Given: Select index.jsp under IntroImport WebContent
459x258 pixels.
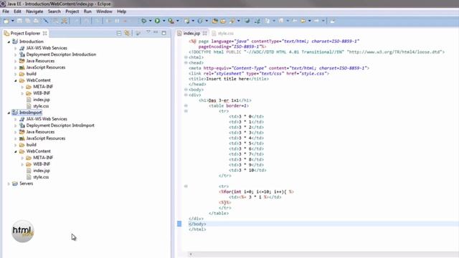Looking at the screenshot, I should 42,171.
